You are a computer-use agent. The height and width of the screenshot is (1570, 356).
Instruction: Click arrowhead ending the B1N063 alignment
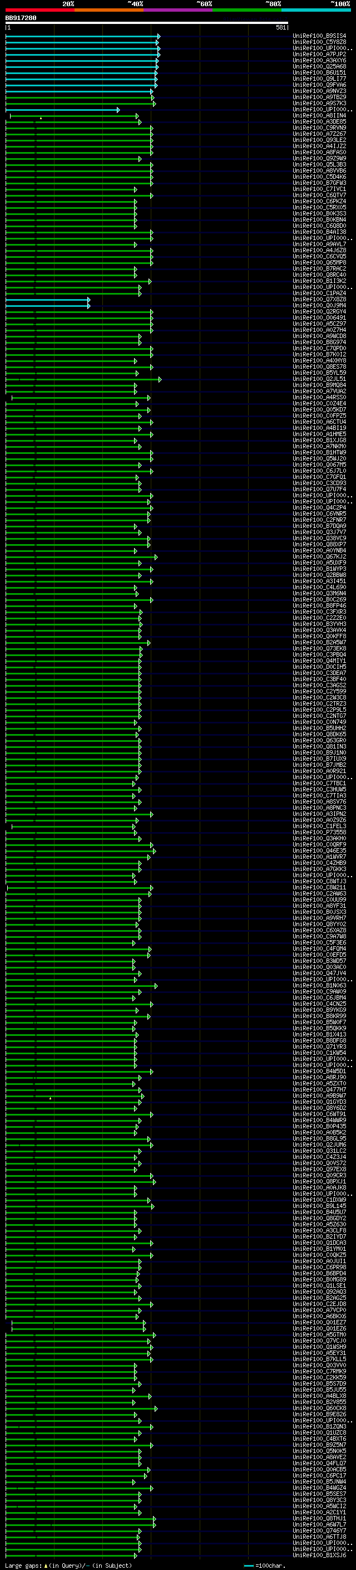[x=156, y=986]
